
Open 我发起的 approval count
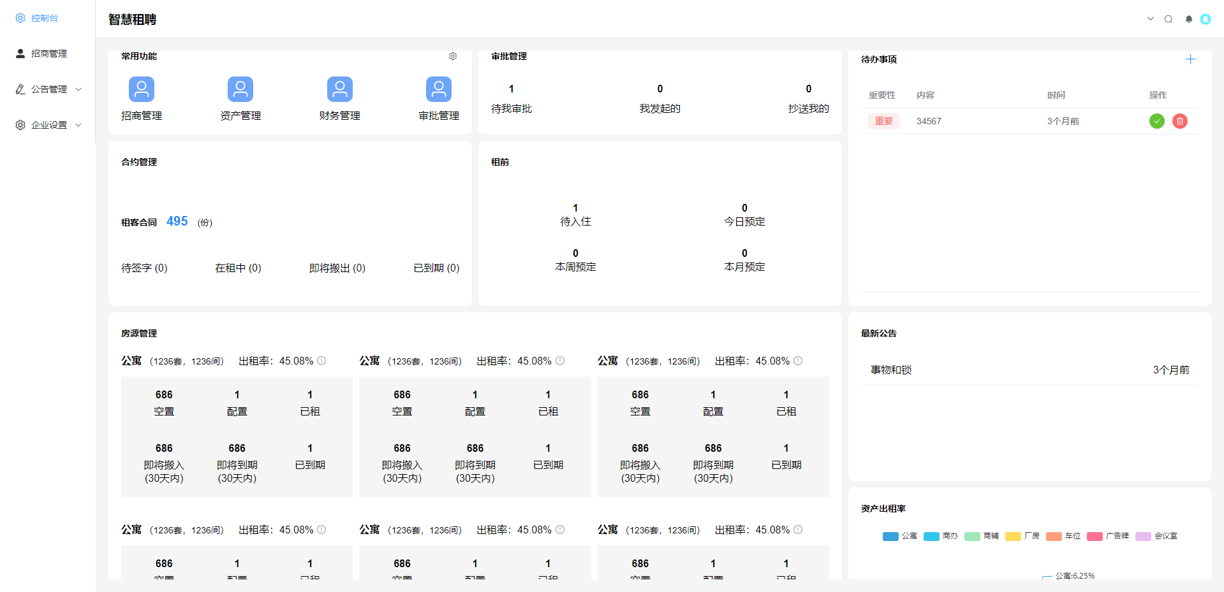(x=660, y=99)
